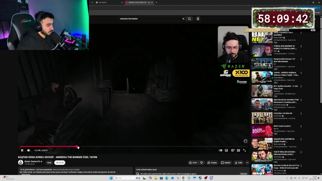Screen dimensions: 322x181
Task: Open the Jahrein HANSUO Açıklama video thumbnail
Action: tap(262, 77)
